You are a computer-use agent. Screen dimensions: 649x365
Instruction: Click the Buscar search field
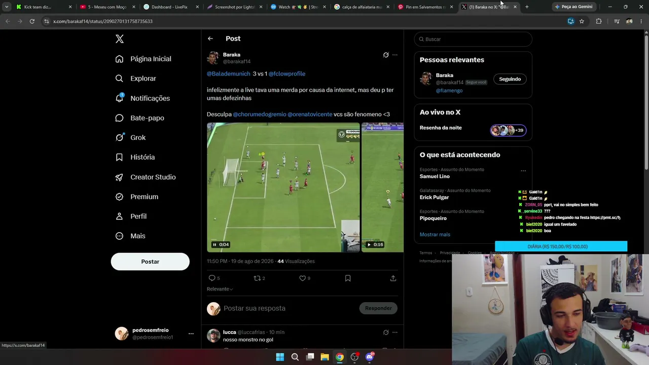[473, 39]
